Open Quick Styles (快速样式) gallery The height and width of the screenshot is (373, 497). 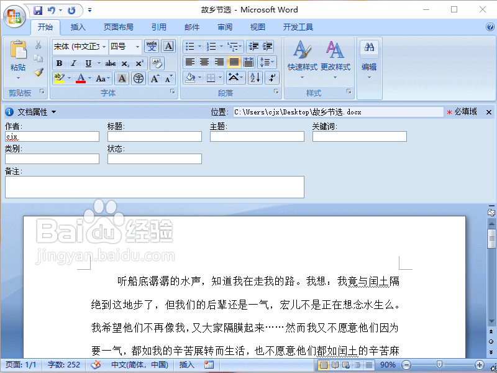click(303, 60)
